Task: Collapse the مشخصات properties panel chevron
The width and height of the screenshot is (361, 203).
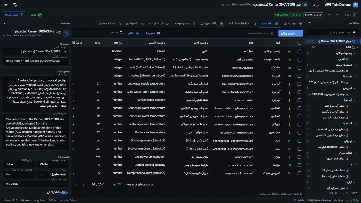Action: tap(5, 23)
